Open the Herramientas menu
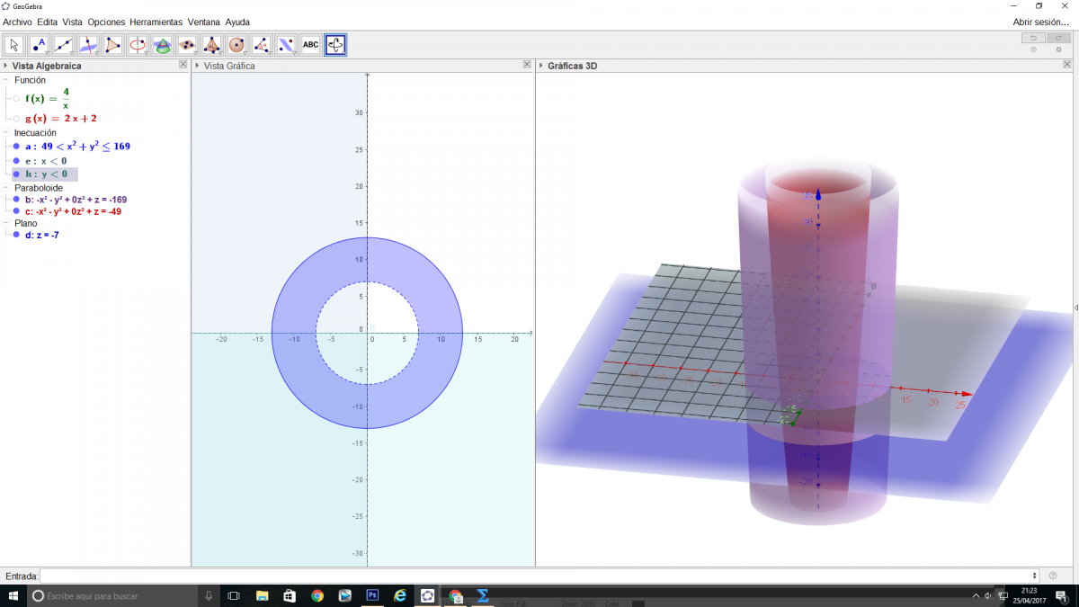The image size is (1079, 607). coord(156,22)
